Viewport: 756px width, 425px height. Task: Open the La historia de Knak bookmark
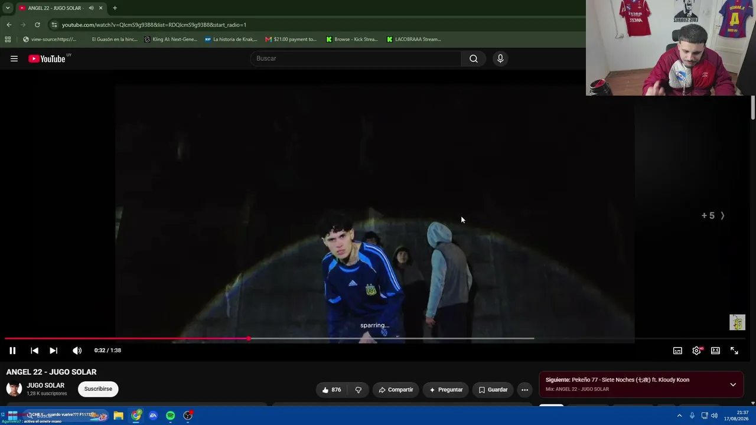click(x=231, y=40)
